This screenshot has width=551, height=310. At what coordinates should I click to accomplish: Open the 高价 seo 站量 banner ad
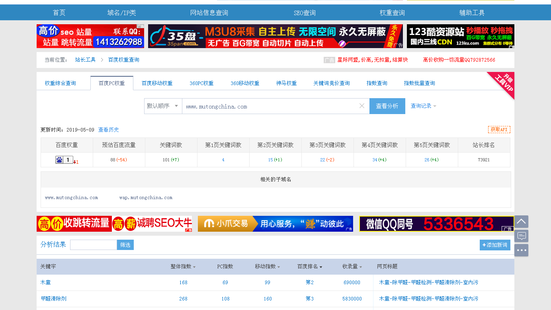click(90, 36)
